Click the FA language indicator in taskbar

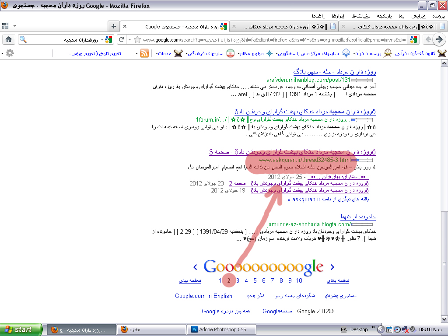(x=344, y=329)
